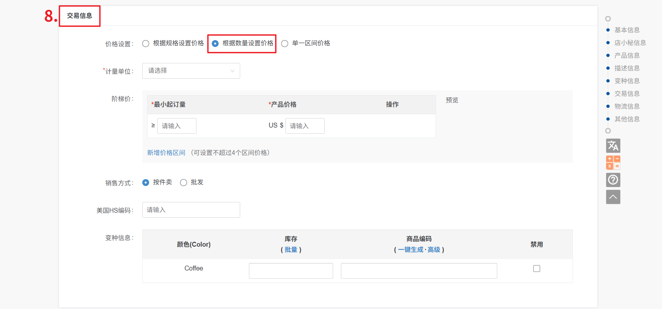Click 新增价格区间 link
662x309 pixels.
[x=166, y=153]
